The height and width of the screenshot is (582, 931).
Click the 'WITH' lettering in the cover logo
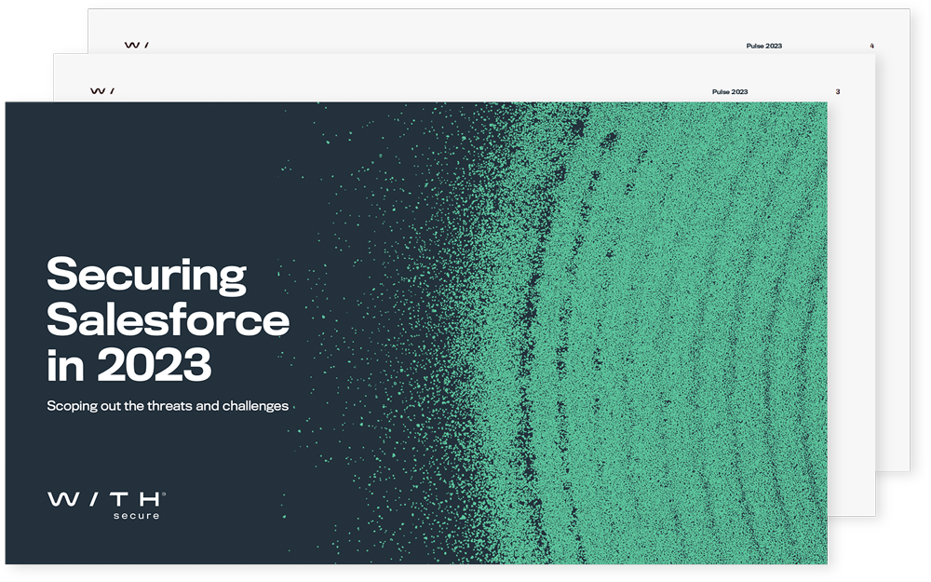pos(104,500)
